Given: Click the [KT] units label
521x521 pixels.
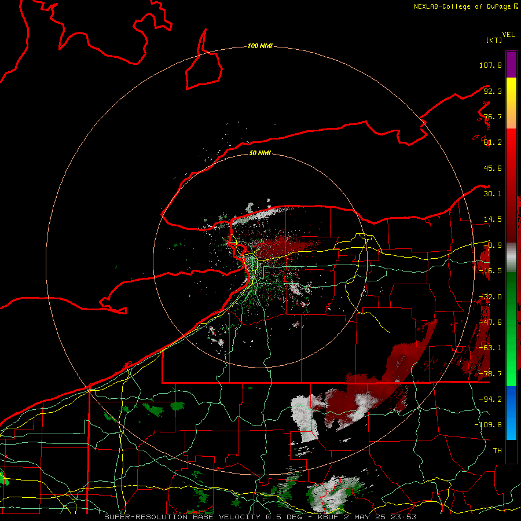Looking at the screenshot, I should pyautogui.click(x=494, y=40).
